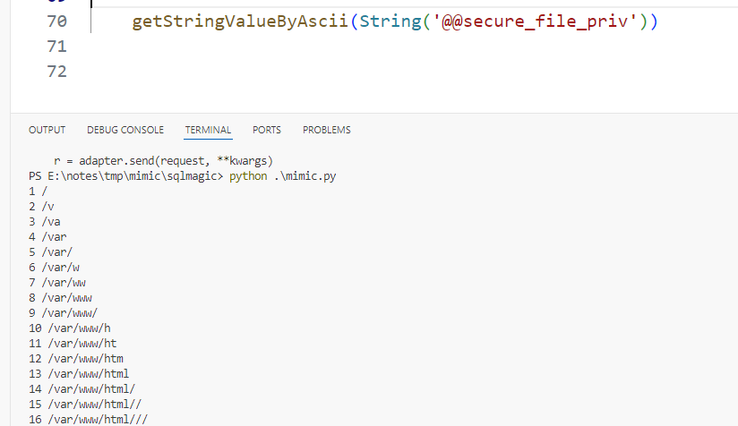Click line number 71 in the gutter
The image size is (738, 426).
56,46
